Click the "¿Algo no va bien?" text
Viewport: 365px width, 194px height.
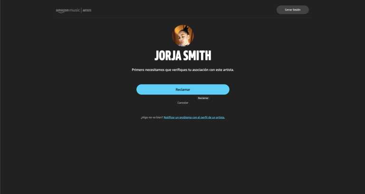152,117
